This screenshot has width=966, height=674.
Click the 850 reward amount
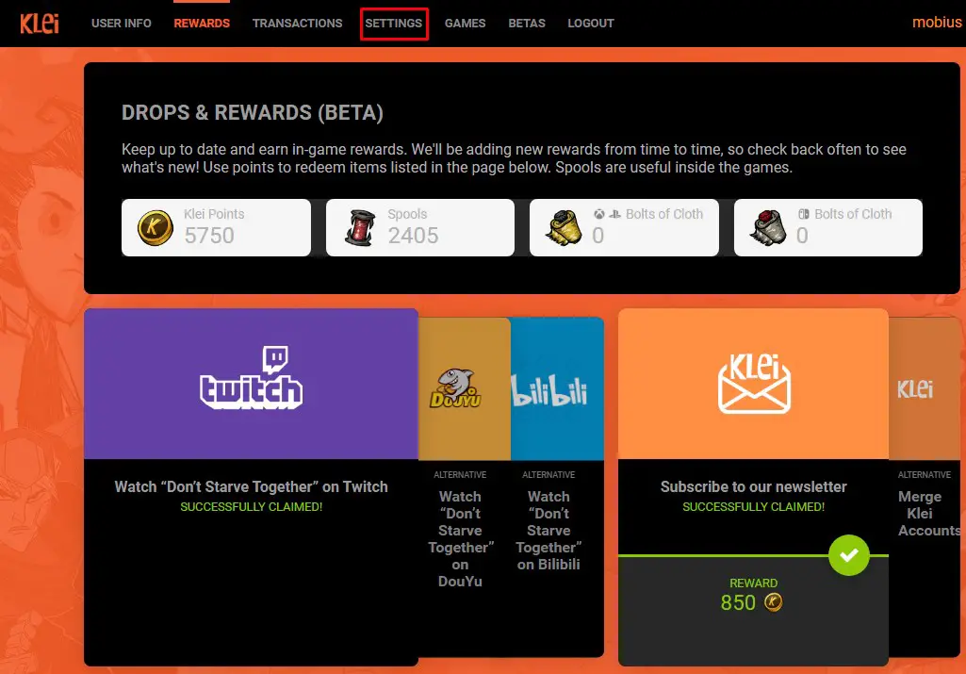point(738,602)
